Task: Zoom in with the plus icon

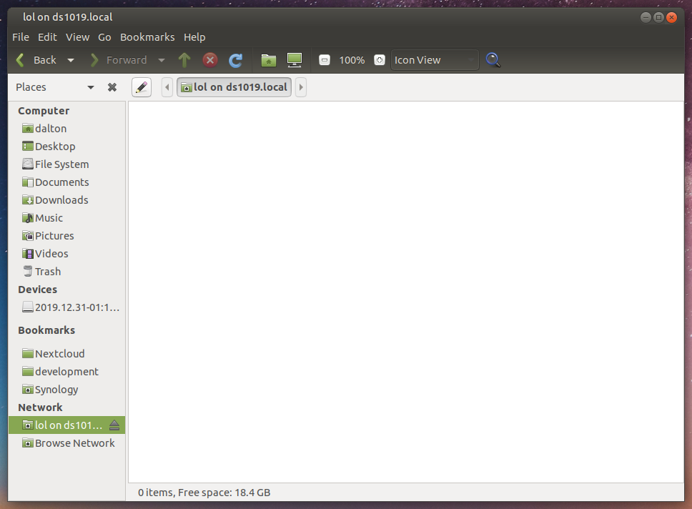Action: 380,60
